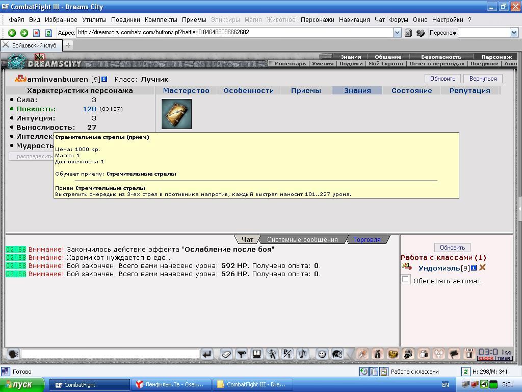The image size is (522, 392).
Task: Click the magic wand icon in bottom panel
Action: point(362,354)
